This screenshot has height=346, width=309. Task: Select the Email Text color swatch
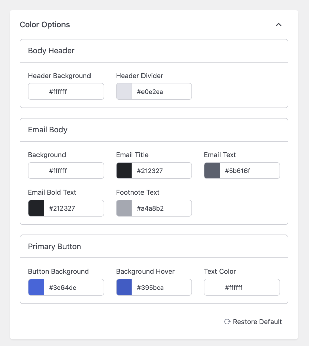tap(212, 171)
